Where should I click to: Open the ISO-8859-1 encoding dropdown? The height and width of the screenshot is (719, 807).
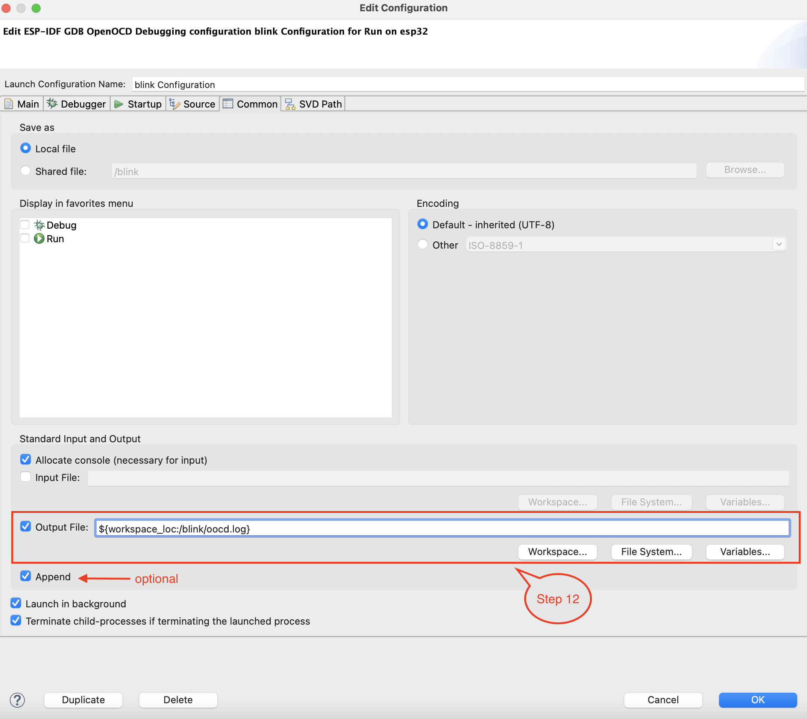779,245
